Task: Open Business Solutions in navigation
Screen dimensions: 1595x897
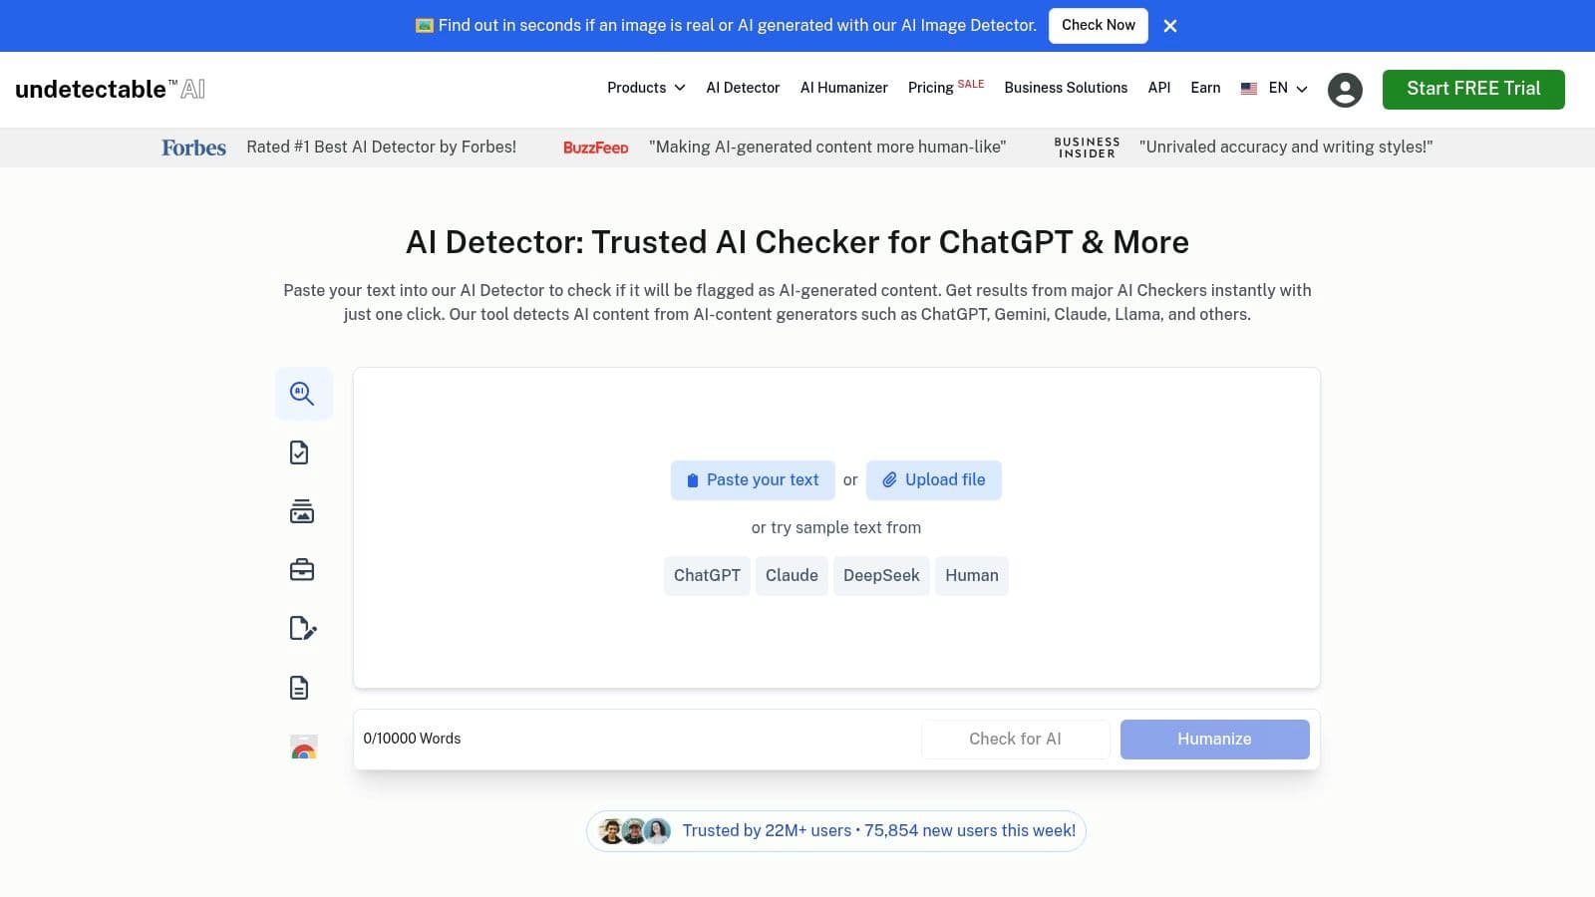Action: click(x=1066, y=88)
